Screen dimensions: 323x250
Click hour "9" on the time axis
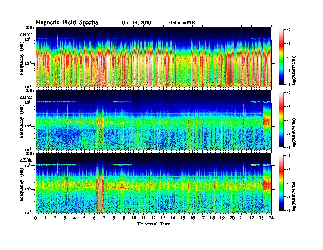[x=124, y=218]
